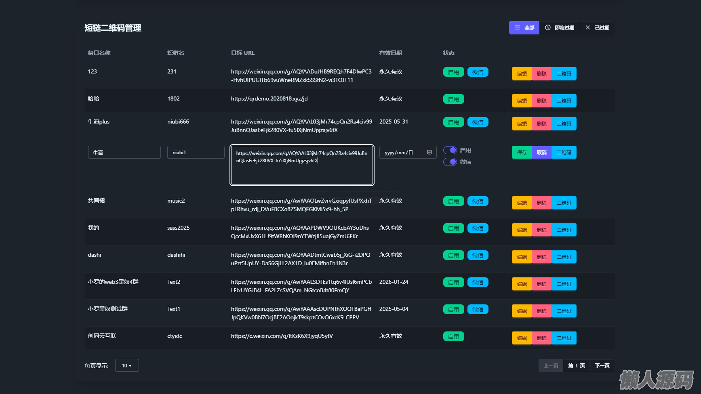Click 编辑 for the 创同云互联 entry

click(x=522, y=338)
